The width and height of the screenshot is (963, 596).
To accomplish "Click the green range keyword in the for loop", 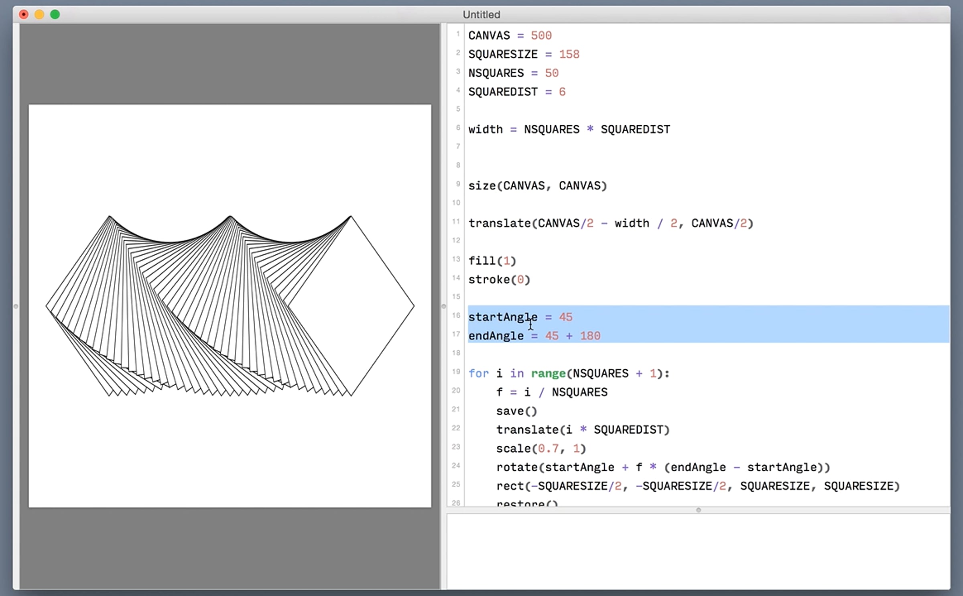I will [x=548, y=373].
